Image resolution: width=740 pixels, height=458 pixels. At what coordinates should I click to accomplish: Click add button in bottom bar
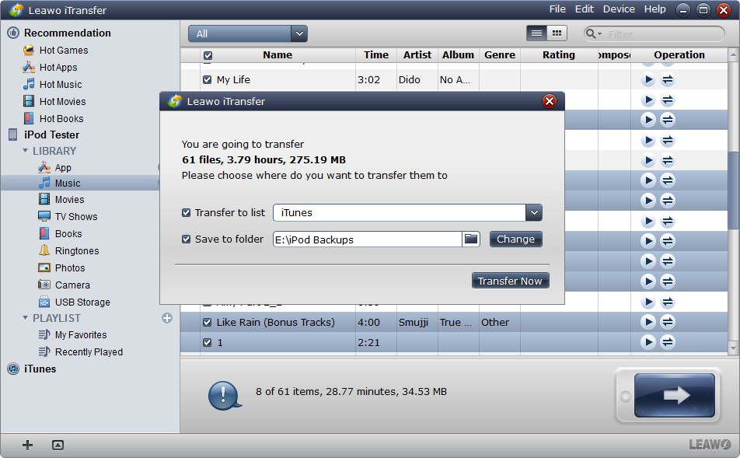click(27, 445)
